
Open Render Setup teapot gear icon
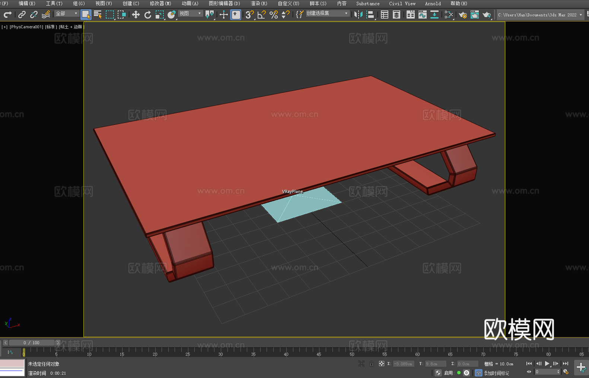[x=463, y=14]
